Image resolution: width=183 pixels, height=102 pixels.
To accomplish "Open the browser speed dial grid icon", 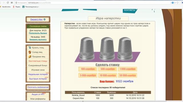I will (12, 3).
